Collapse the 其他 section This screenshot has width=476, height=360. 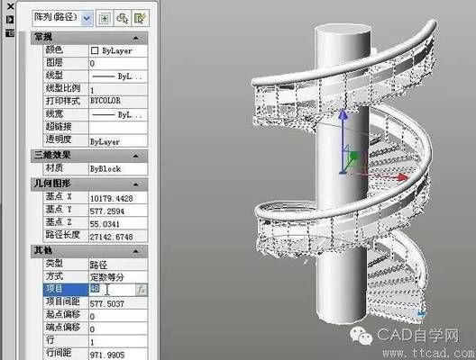136,251
